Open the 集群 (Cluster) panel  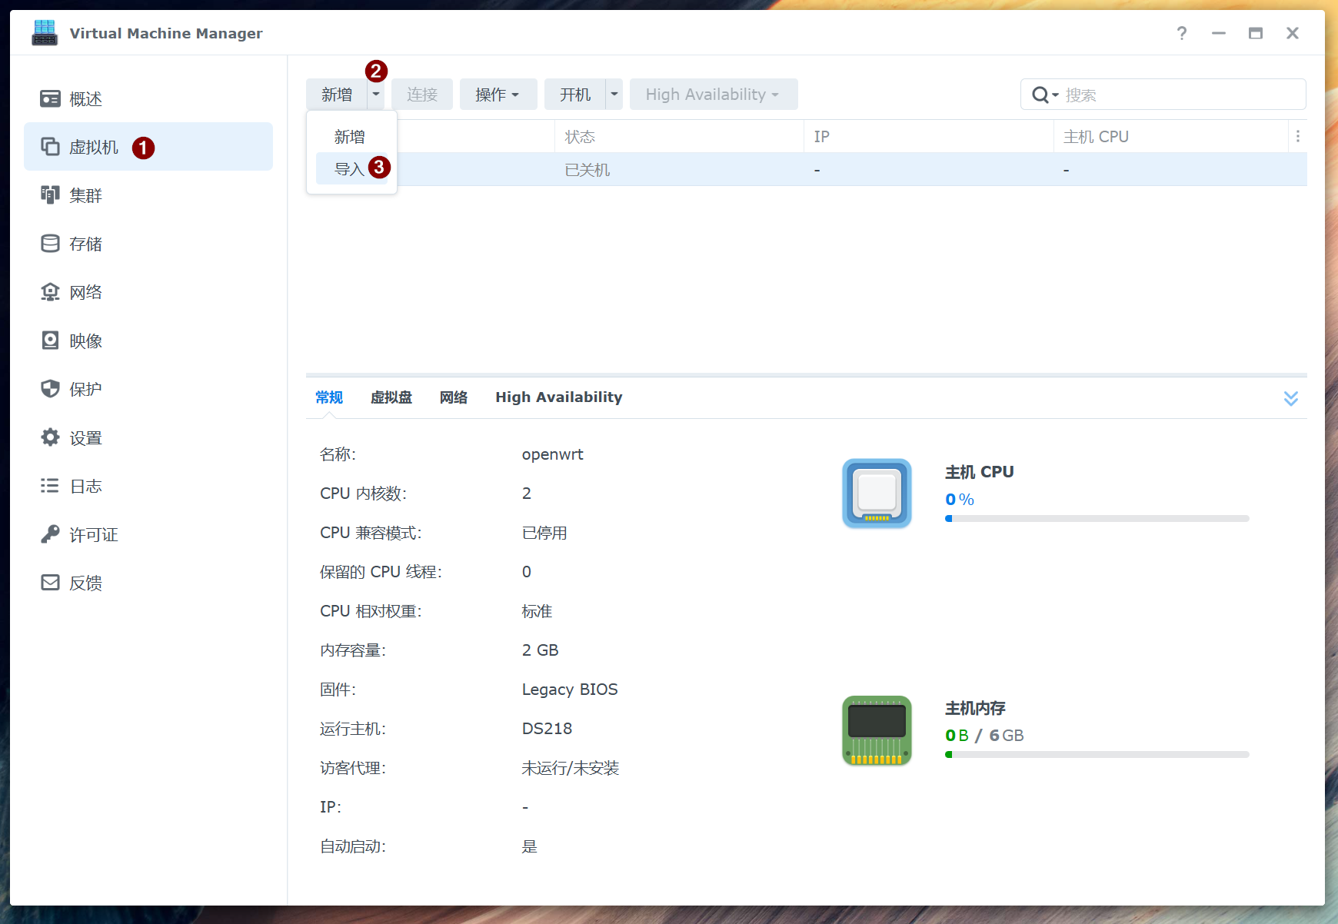[85, 194]
